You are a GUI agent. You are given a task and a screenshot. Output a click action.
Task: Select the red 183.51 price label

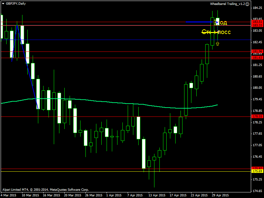point(257,22)
